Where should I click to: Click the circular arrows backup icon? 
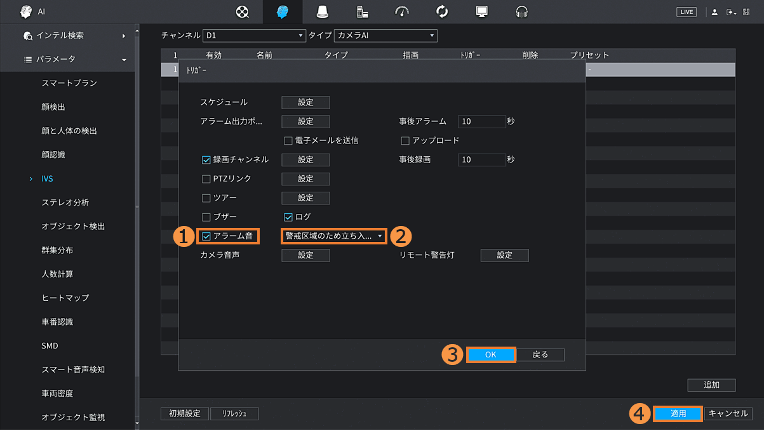pos(442,12)
